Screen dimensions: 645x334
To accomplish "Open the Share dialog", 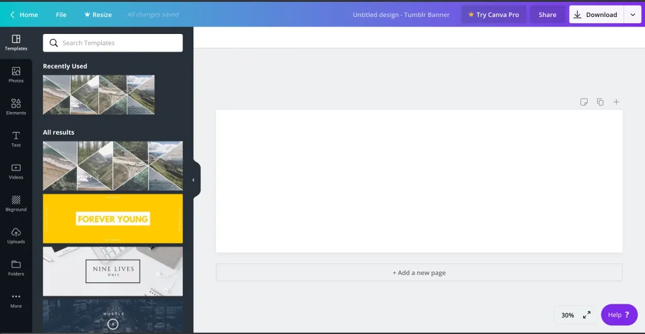I will point(547,14).
